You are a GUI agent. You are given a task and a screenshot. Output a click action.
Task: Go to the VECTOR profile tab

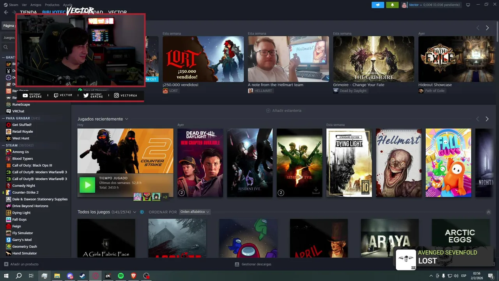(117, 12)
